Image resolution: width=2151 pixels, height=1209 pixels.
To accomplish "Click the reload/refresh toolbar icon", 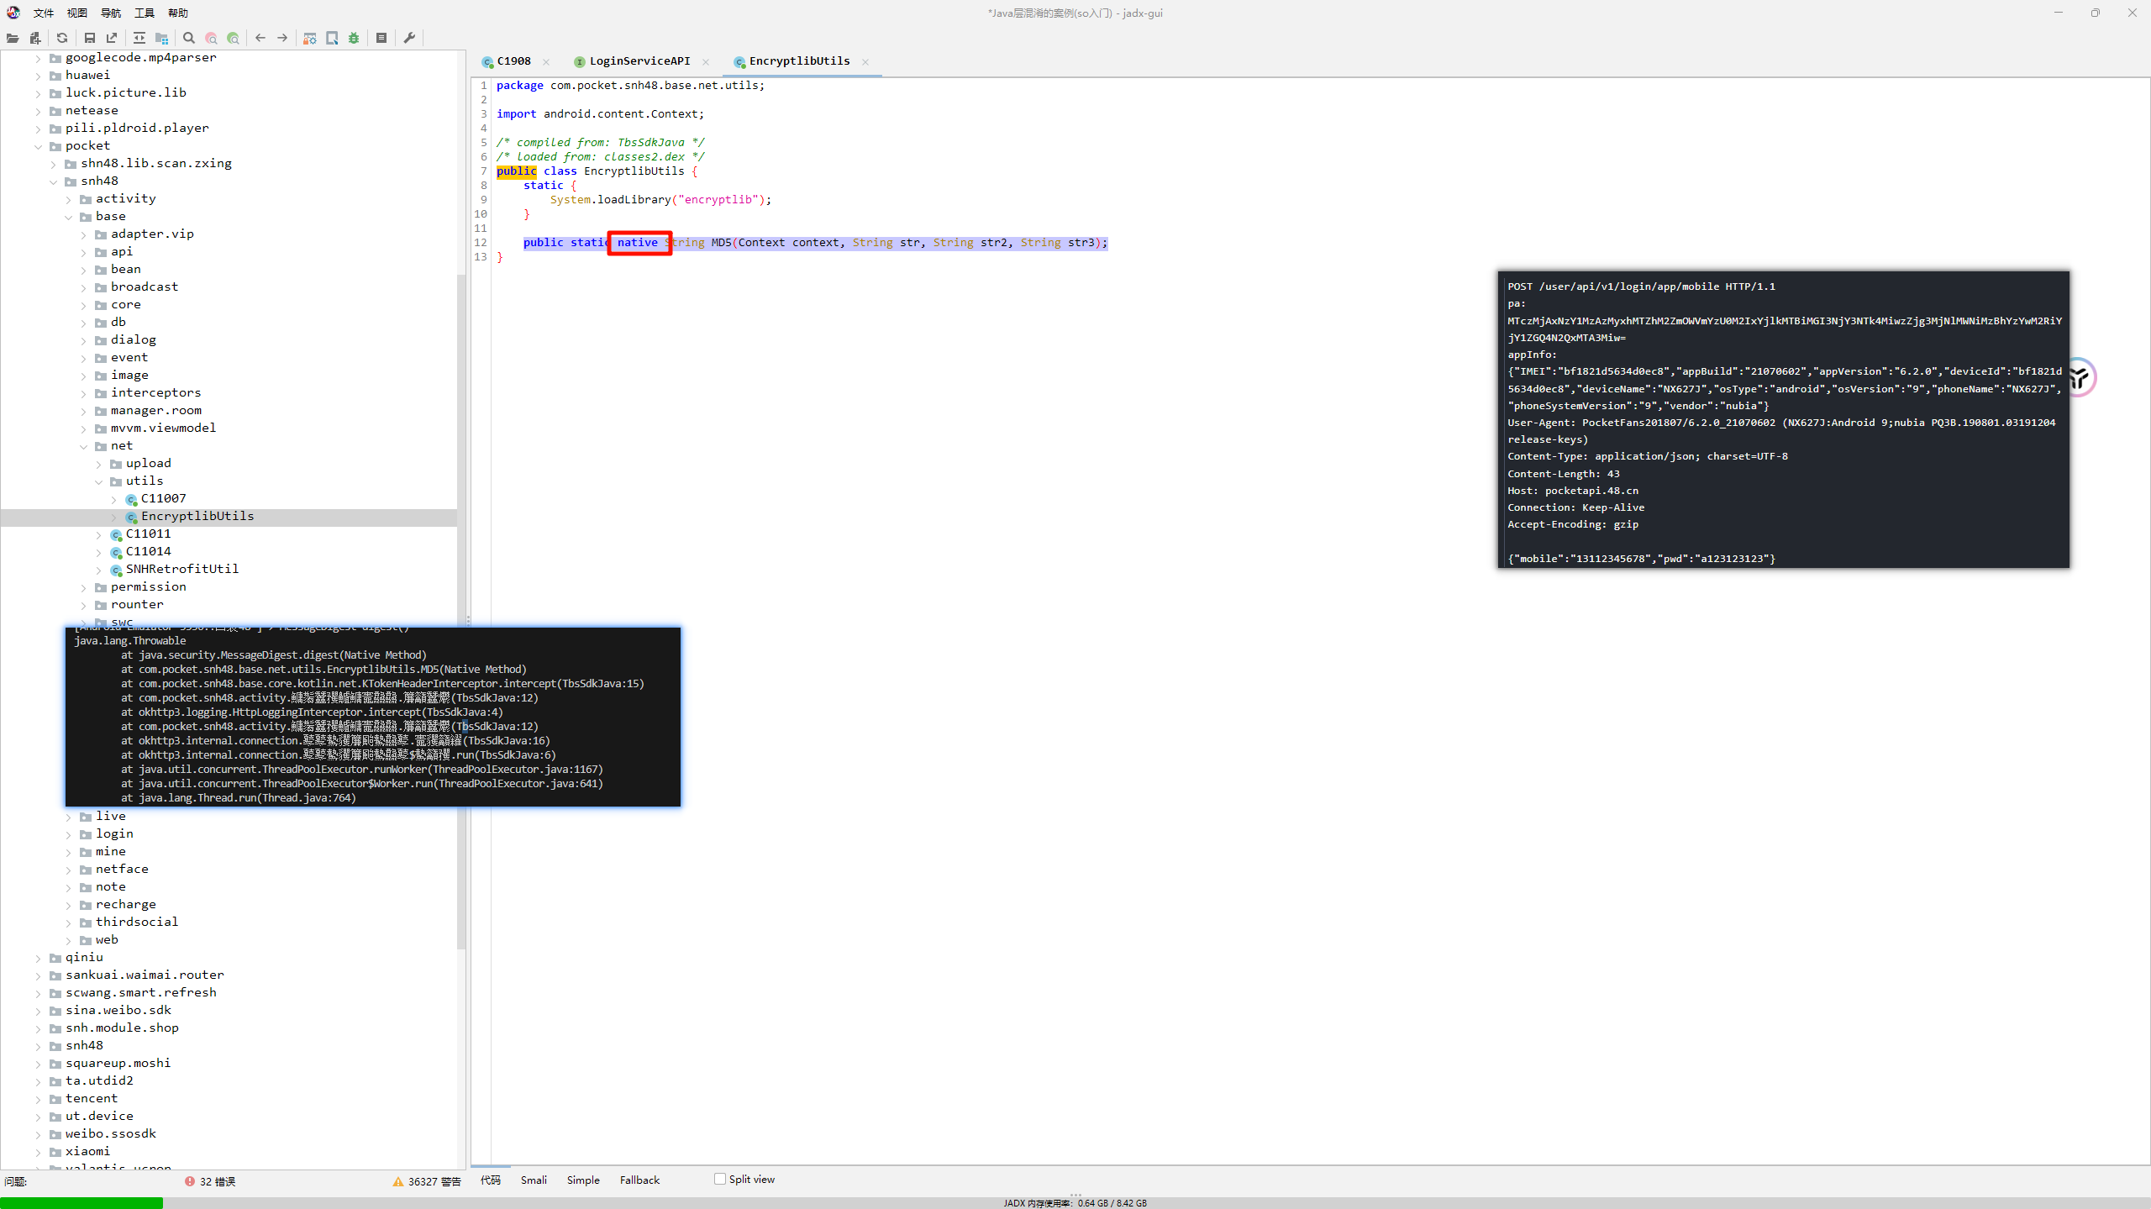I will 62,38.
